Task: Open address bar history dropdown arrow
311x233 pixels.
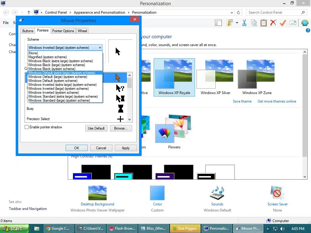Action: point(232,12)
